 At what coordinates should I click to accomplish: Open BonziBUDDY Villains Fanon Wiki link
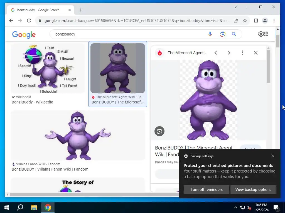click(x=50, y=169)
